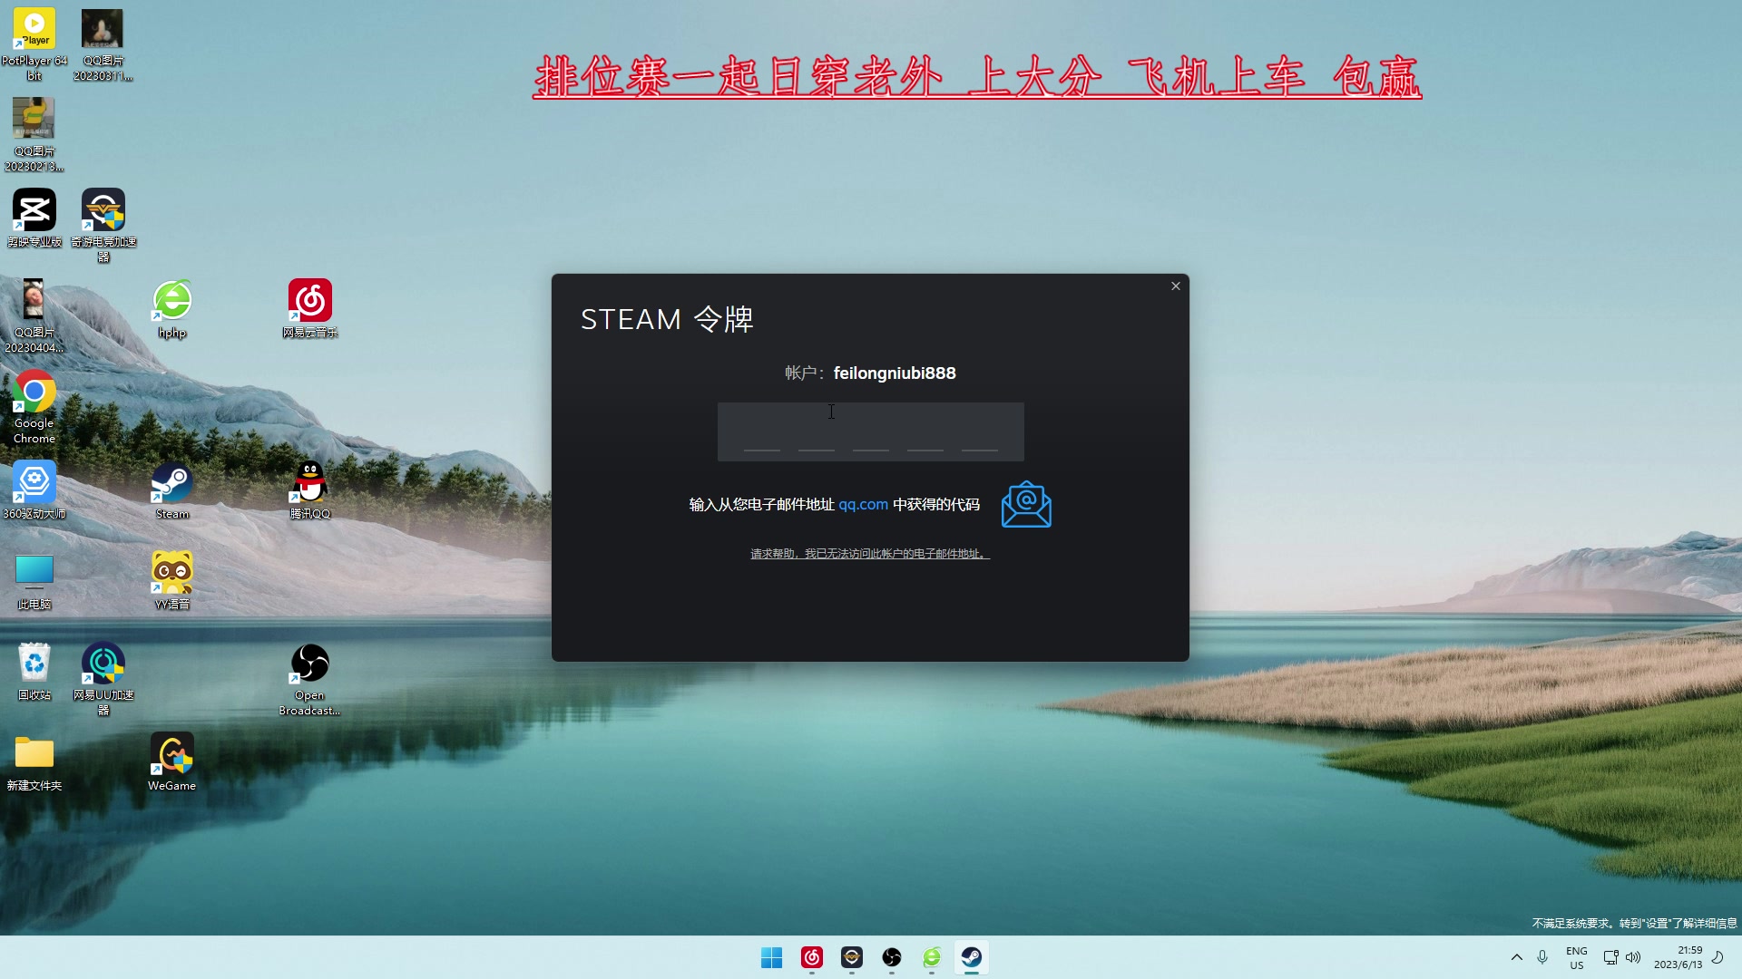
Task: Click the 请求帮助 cannot access email link
Action: (869, 553)
